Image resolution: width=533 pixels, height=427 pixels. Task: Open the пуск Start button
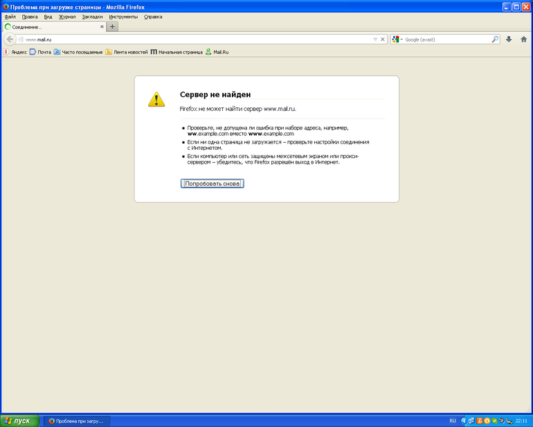[x=19, y=421]
